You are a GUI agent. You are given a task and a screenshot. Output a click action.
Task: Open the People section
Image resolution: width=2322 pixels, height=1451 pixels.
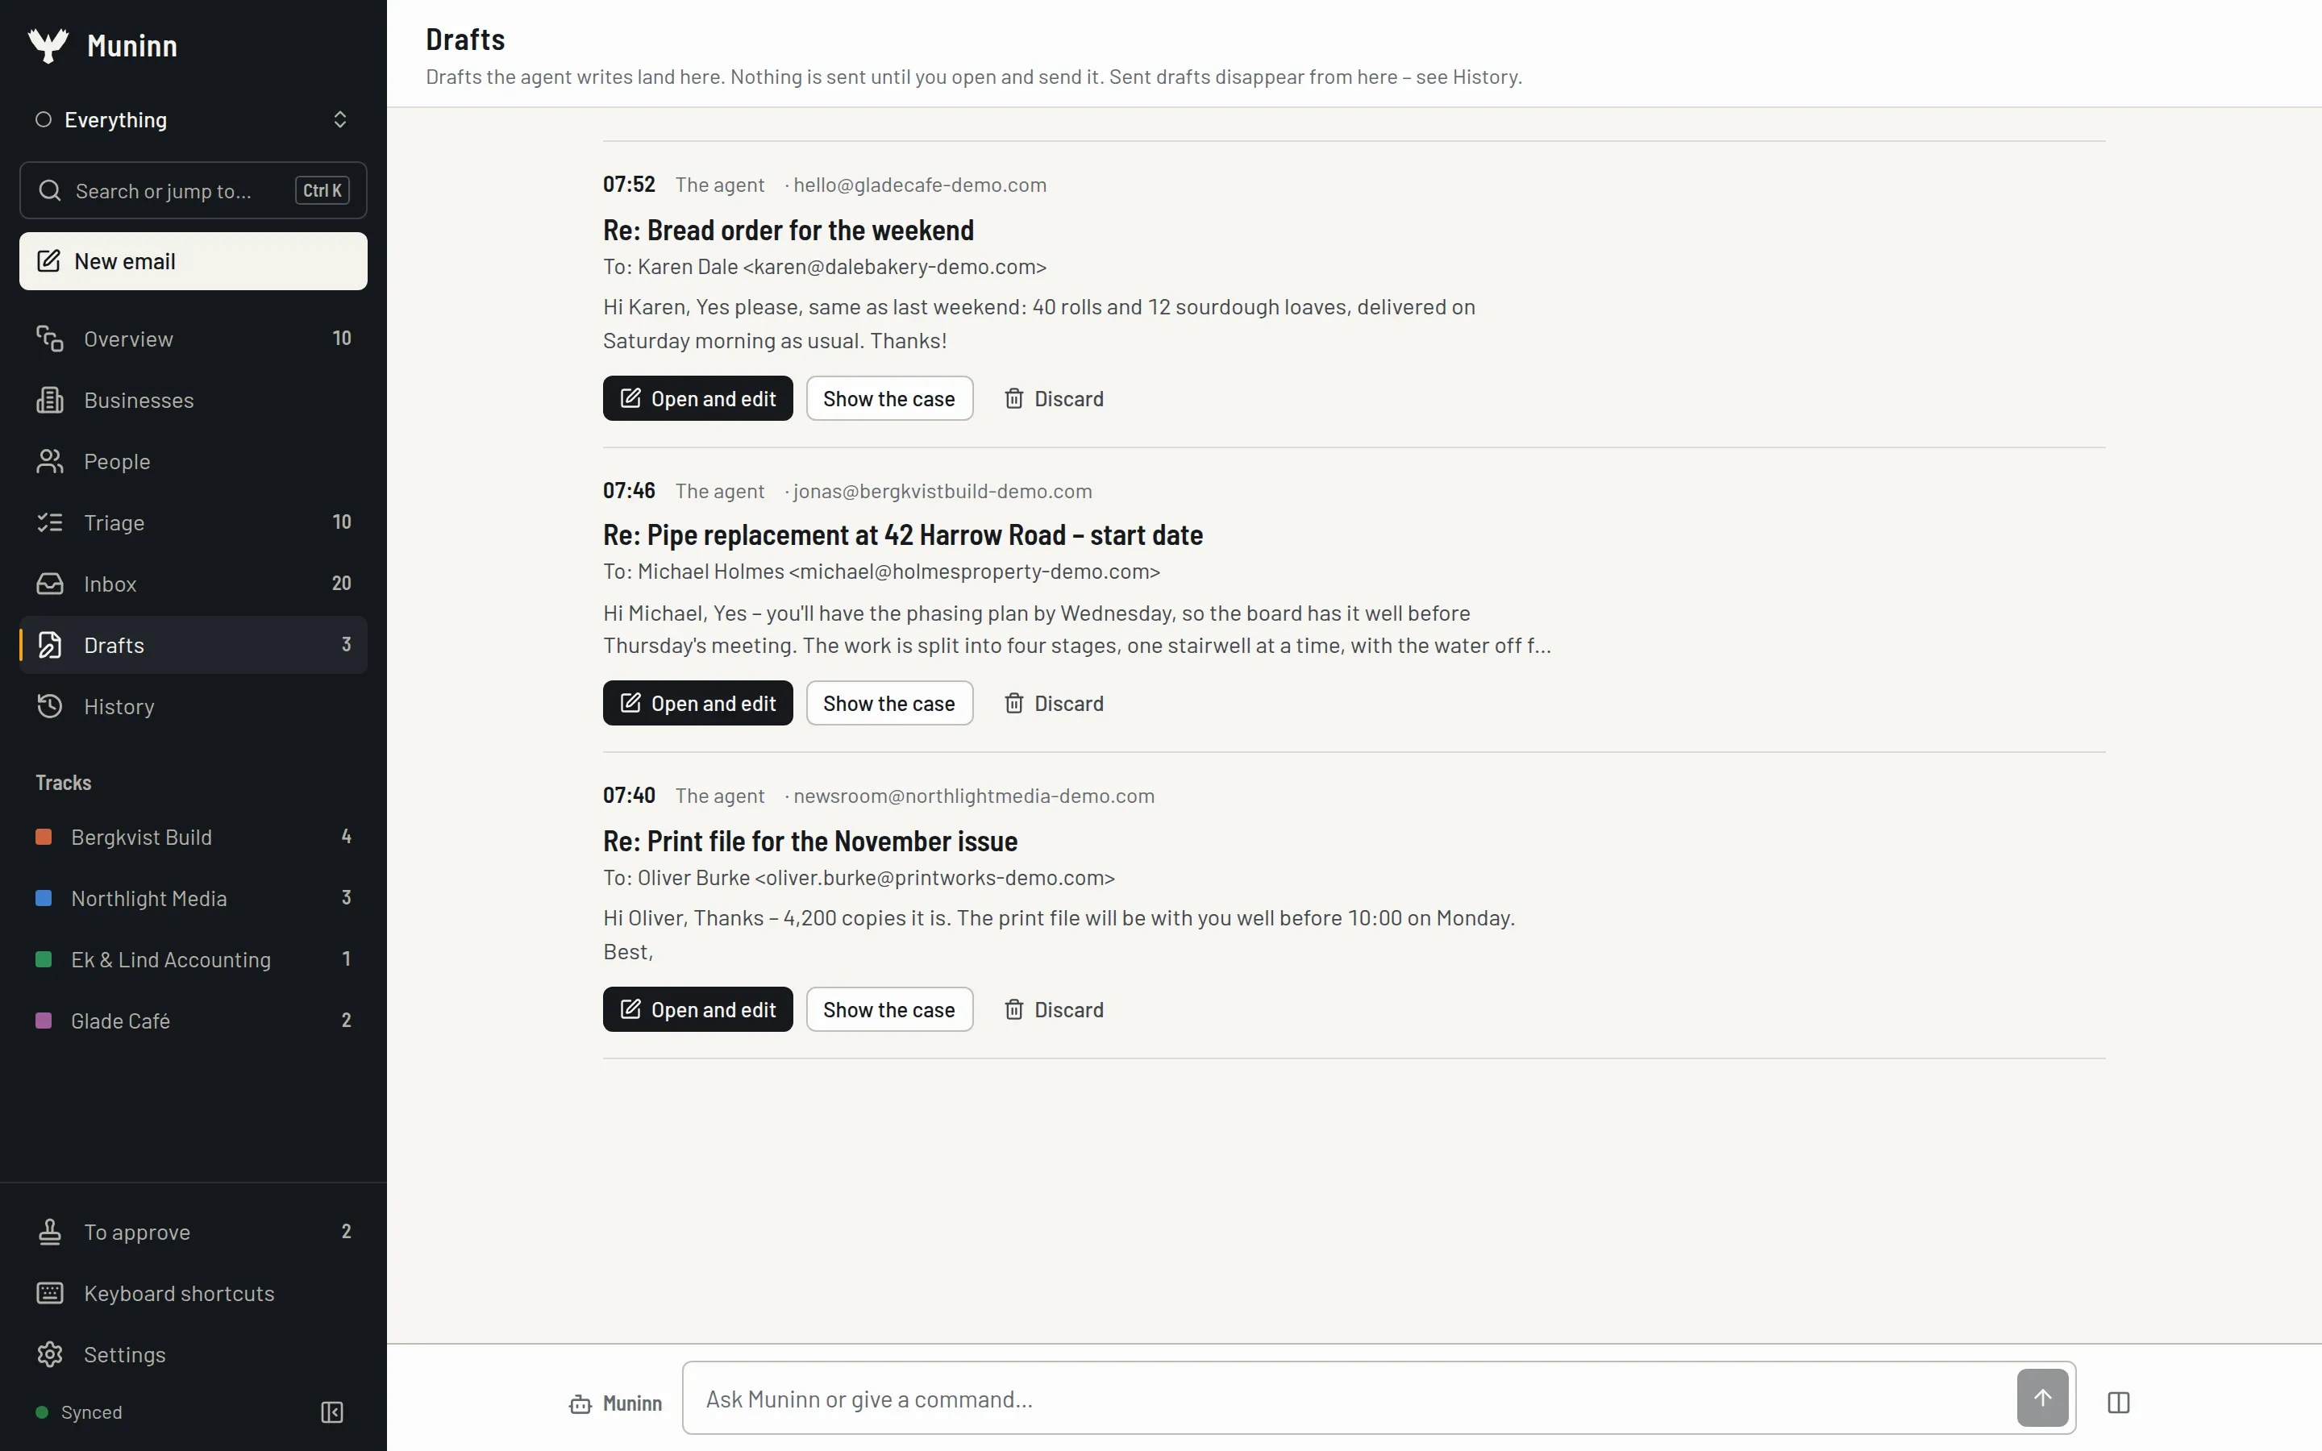(193, 462)
